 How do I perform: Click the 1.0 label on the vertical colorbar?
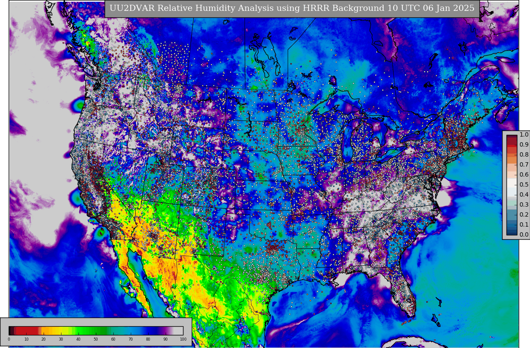pyautogui.click(x=524, y=134)
